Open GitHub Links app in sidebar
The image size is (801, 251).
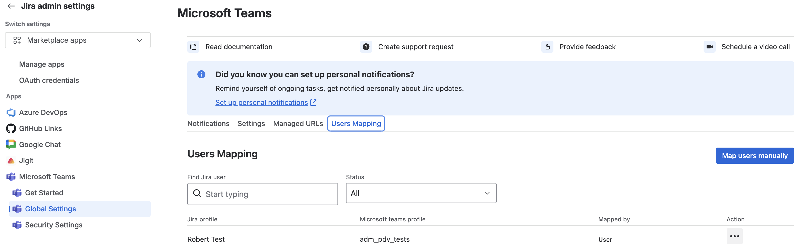[x=34, y=129]
